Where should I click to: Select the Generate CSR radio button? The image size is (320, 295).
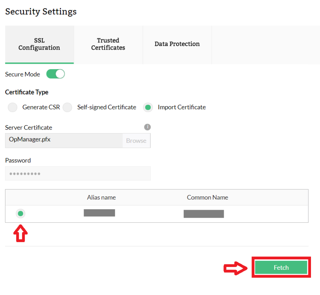(12, 107)
